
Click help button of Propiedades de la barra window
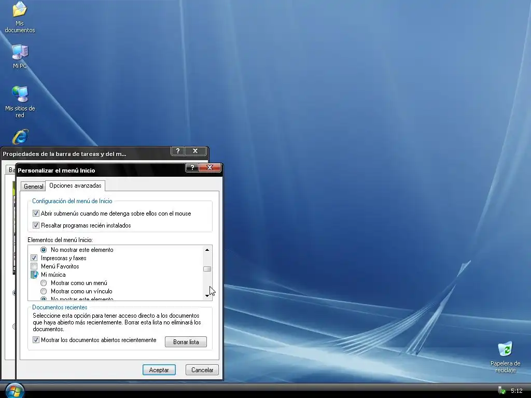(x=178, y=151)
